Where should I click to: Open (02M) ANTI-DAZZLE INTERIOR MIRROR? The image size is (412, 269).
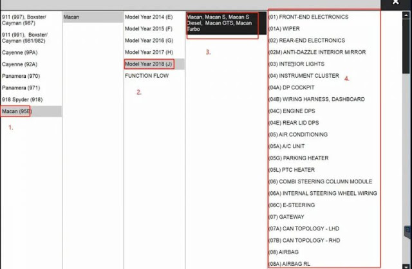[317, 52]
